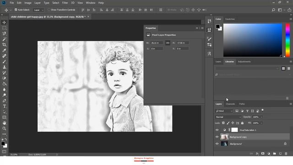The width and height of the screenshot is (293, 165).
Task: Open the search icon in options bar
Action: (x=273, y=10)
